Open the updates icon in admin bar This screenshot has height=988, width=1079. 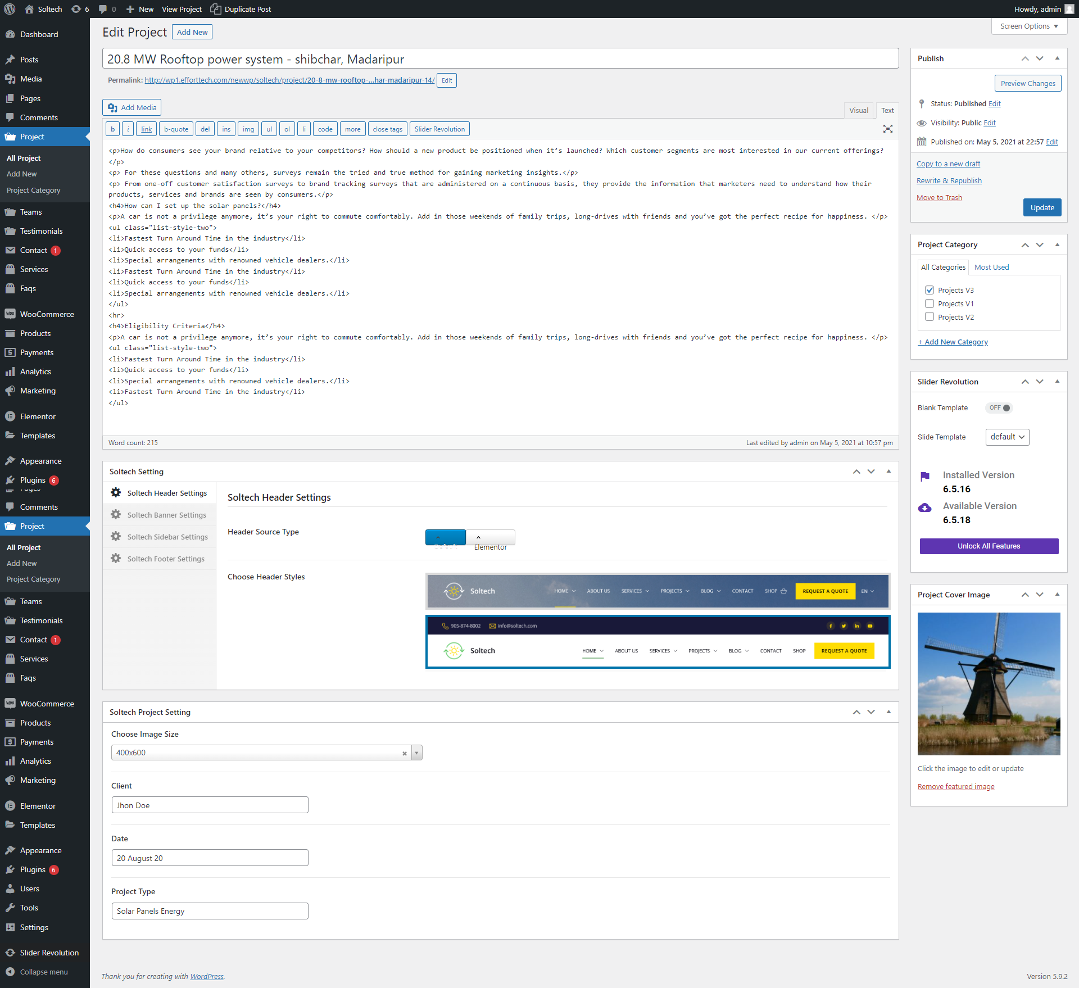click(x=76, y=9)
